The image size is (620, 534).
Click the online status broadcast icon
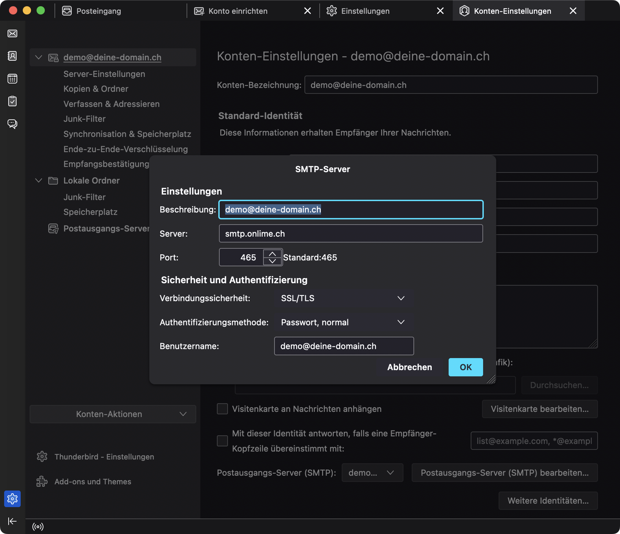click(38, 526)
